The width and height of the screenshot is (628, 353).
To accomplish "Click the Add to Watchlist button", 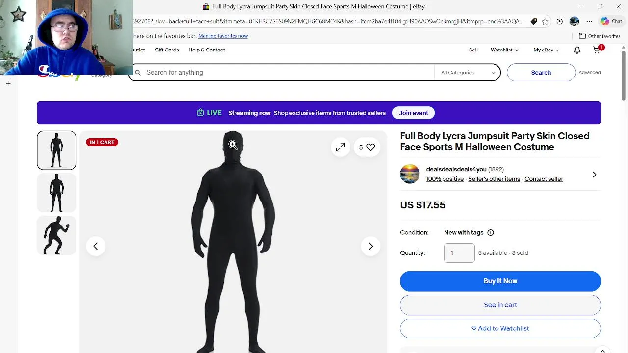I will tap(500, 328).
